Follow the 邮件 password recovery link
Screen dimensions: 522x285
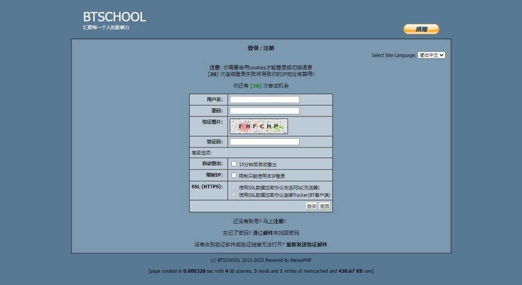coord(268,233)
